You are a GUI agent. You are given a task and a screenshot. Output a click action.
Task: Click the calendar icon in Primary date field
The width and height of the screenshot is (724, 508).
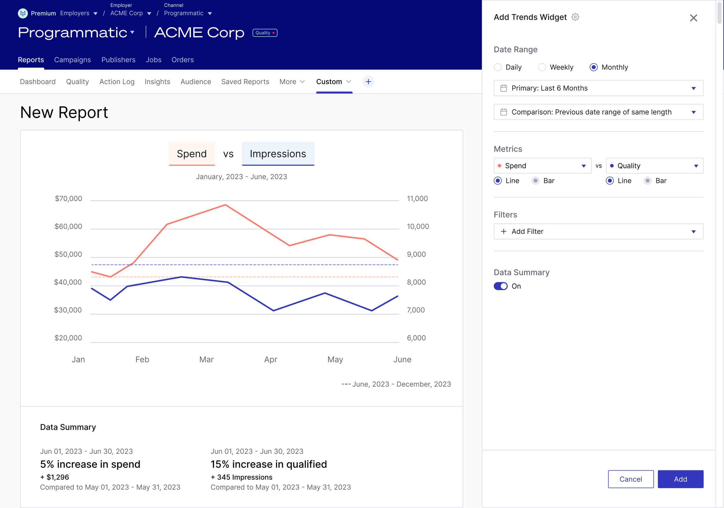pyautogui.click(x=504, y=88)
